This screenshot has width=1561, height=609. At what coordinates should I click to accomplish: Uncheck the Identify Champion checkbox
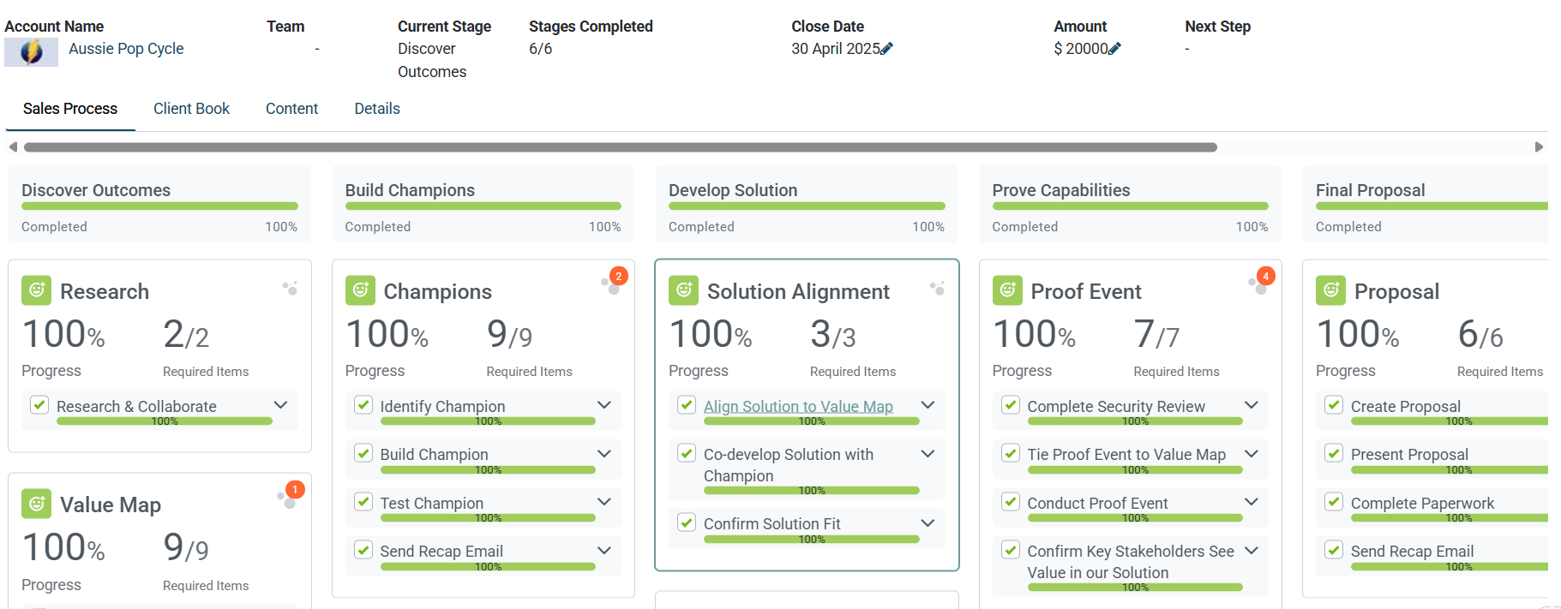(x=363, y=404)
